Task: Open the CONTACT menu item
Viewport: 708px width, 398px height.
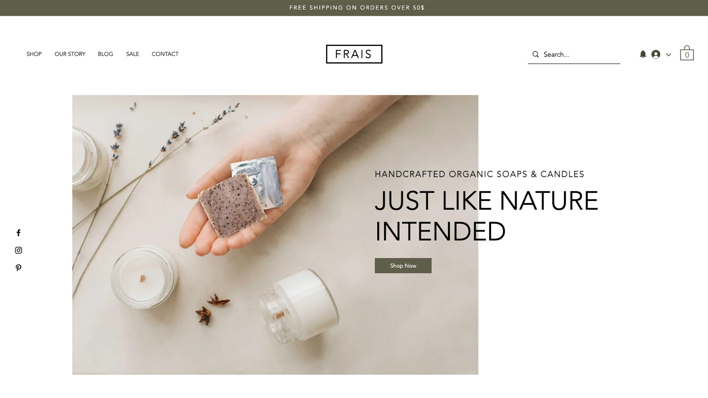Action: 165,54
